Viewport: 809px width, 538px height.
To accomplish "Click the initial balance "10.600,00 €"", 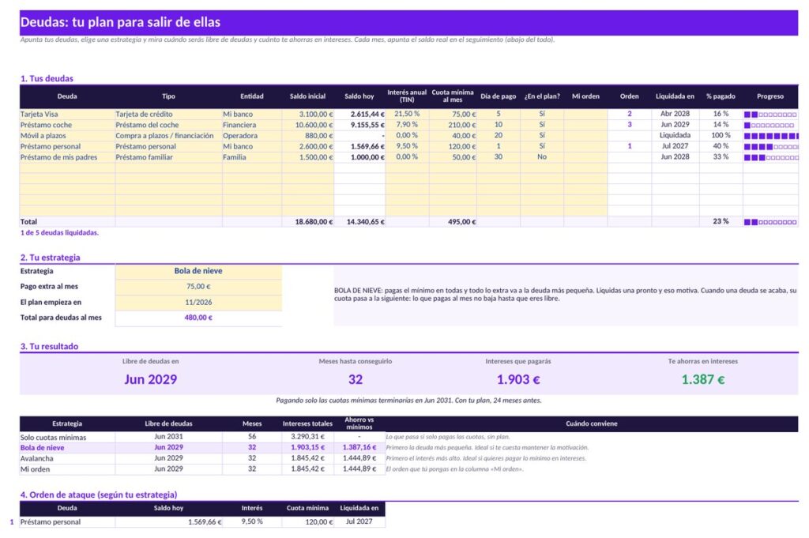I will point(308,125).
